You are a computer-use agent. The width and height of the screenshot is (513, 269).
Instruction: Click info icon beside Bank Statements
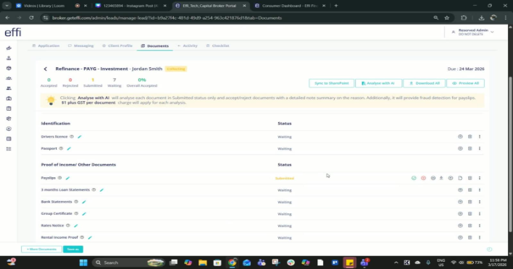[x=76, y=202]
